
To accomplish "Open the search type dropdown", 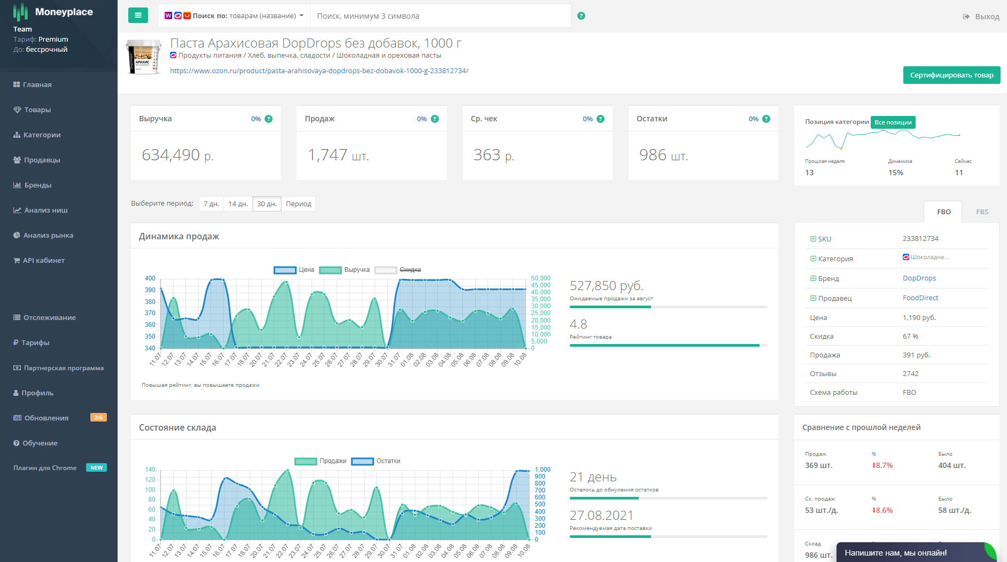I will (x=234, y=16).
